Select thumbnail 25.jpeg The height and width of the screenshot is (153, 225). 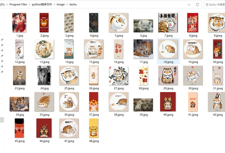(69, 76)
